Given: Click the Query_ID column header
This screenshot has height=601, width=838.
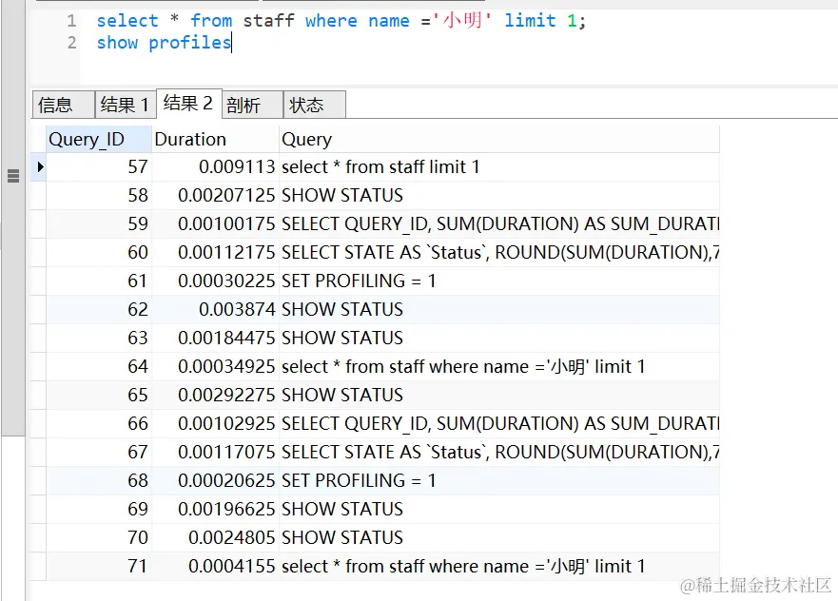Looking at the screenshot, I should [x=99, y=140].
